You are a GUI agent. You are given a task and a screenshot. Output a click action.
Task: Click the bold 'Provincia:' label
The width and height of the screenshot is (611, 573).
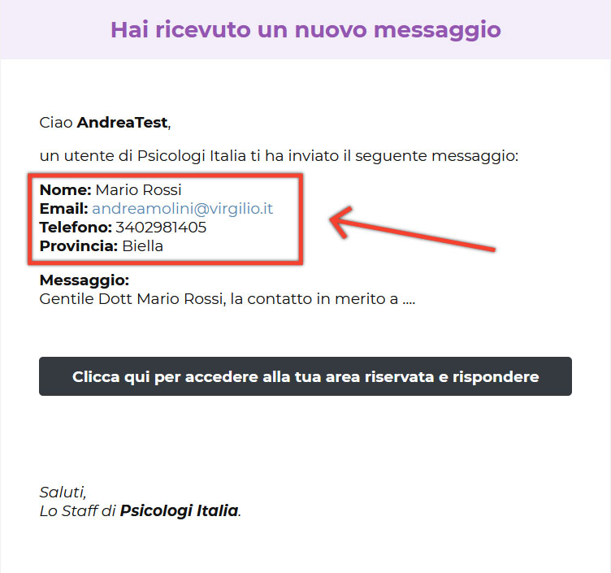(79, 246)
